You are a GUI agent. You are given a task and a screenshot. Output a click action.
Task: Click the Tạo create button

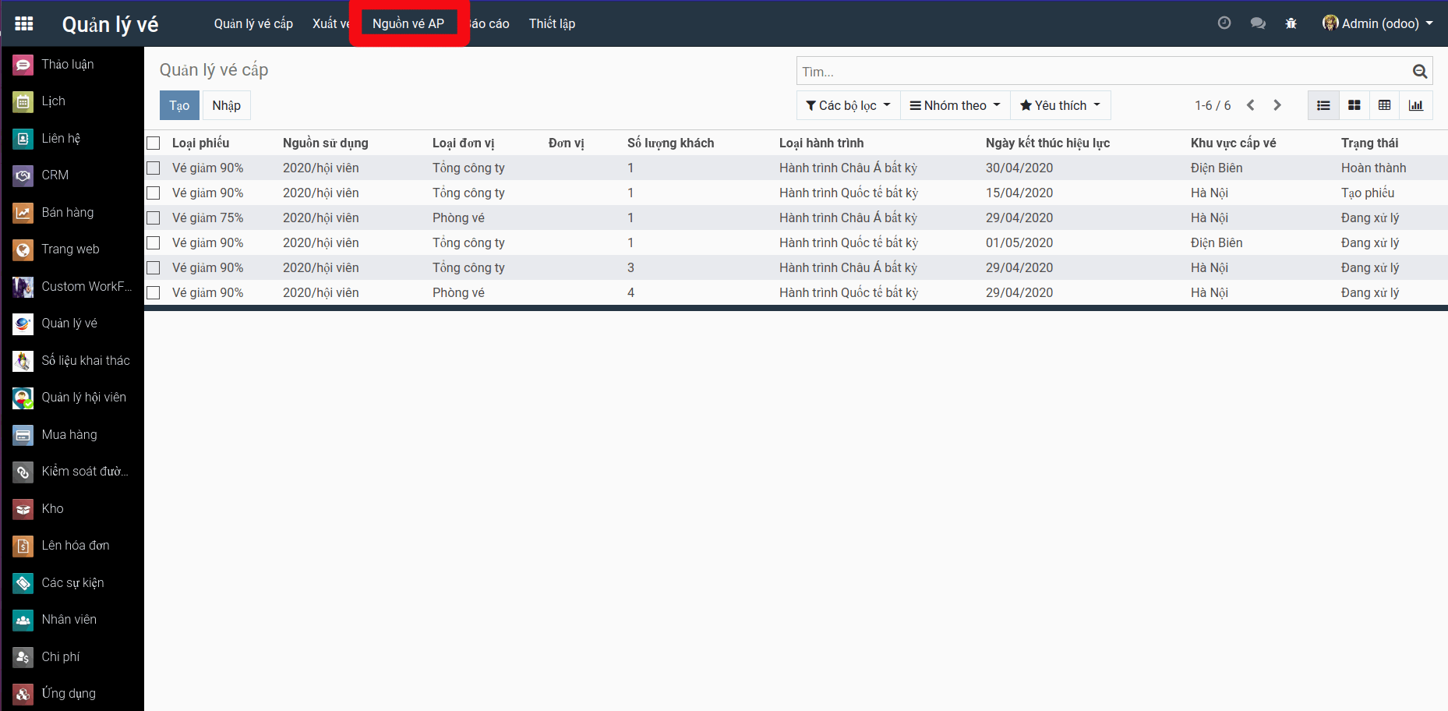coord(179,105)
